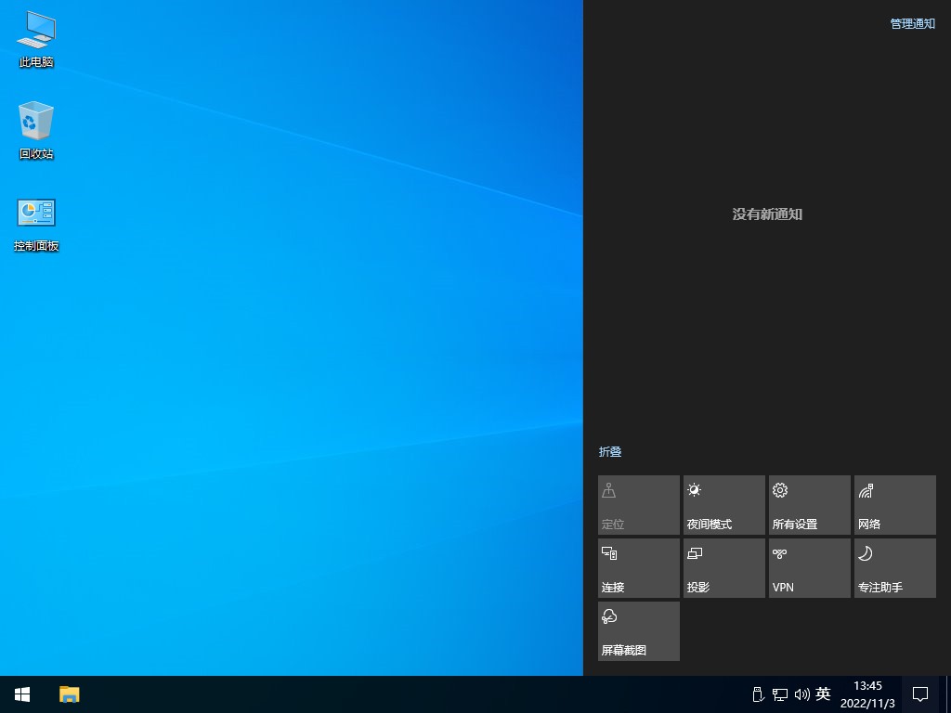
Task: Click the Windows Start button
Action: (x=22, y=694)
